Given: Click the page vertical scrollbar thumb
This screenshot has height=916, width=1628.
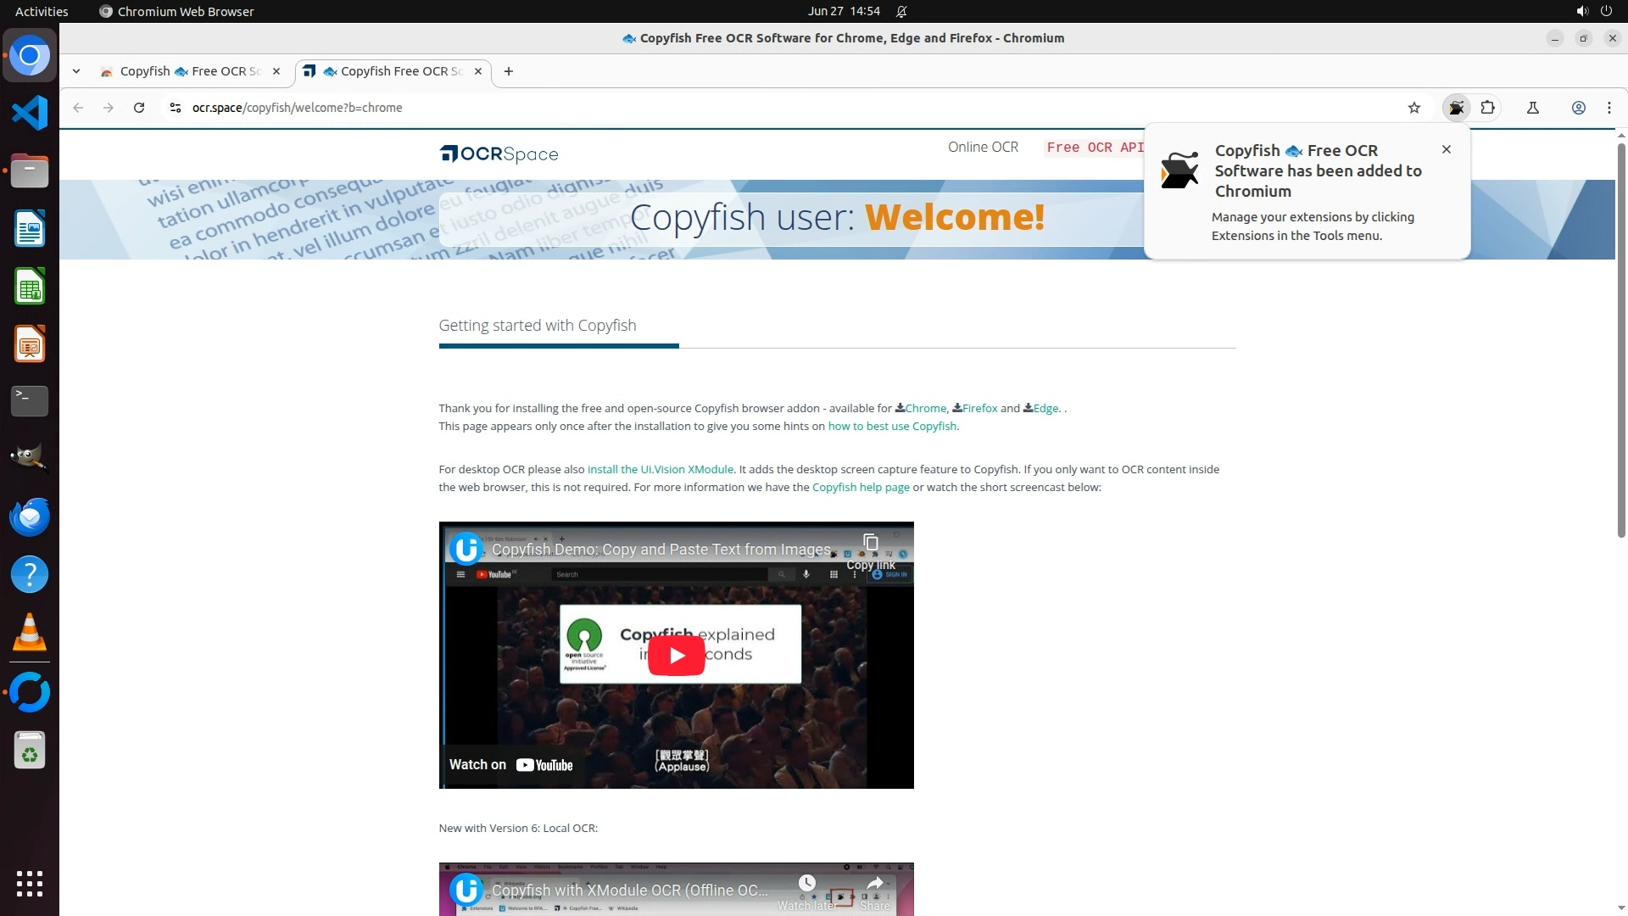Looking at the screenshot, I should [1620, 339].
